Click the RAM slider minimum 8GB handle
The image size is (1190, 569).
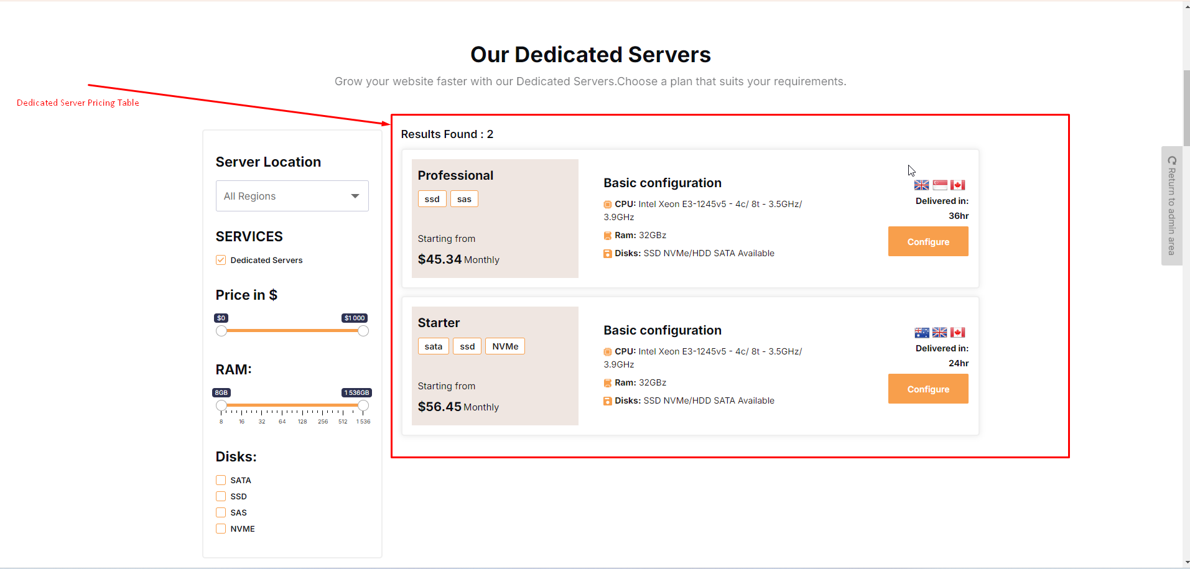tap(221, 405)
